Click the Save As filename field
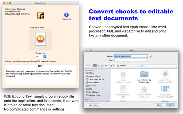Image resolution: width=183 pixels, height=114 pixels. (x=131, y=56)
